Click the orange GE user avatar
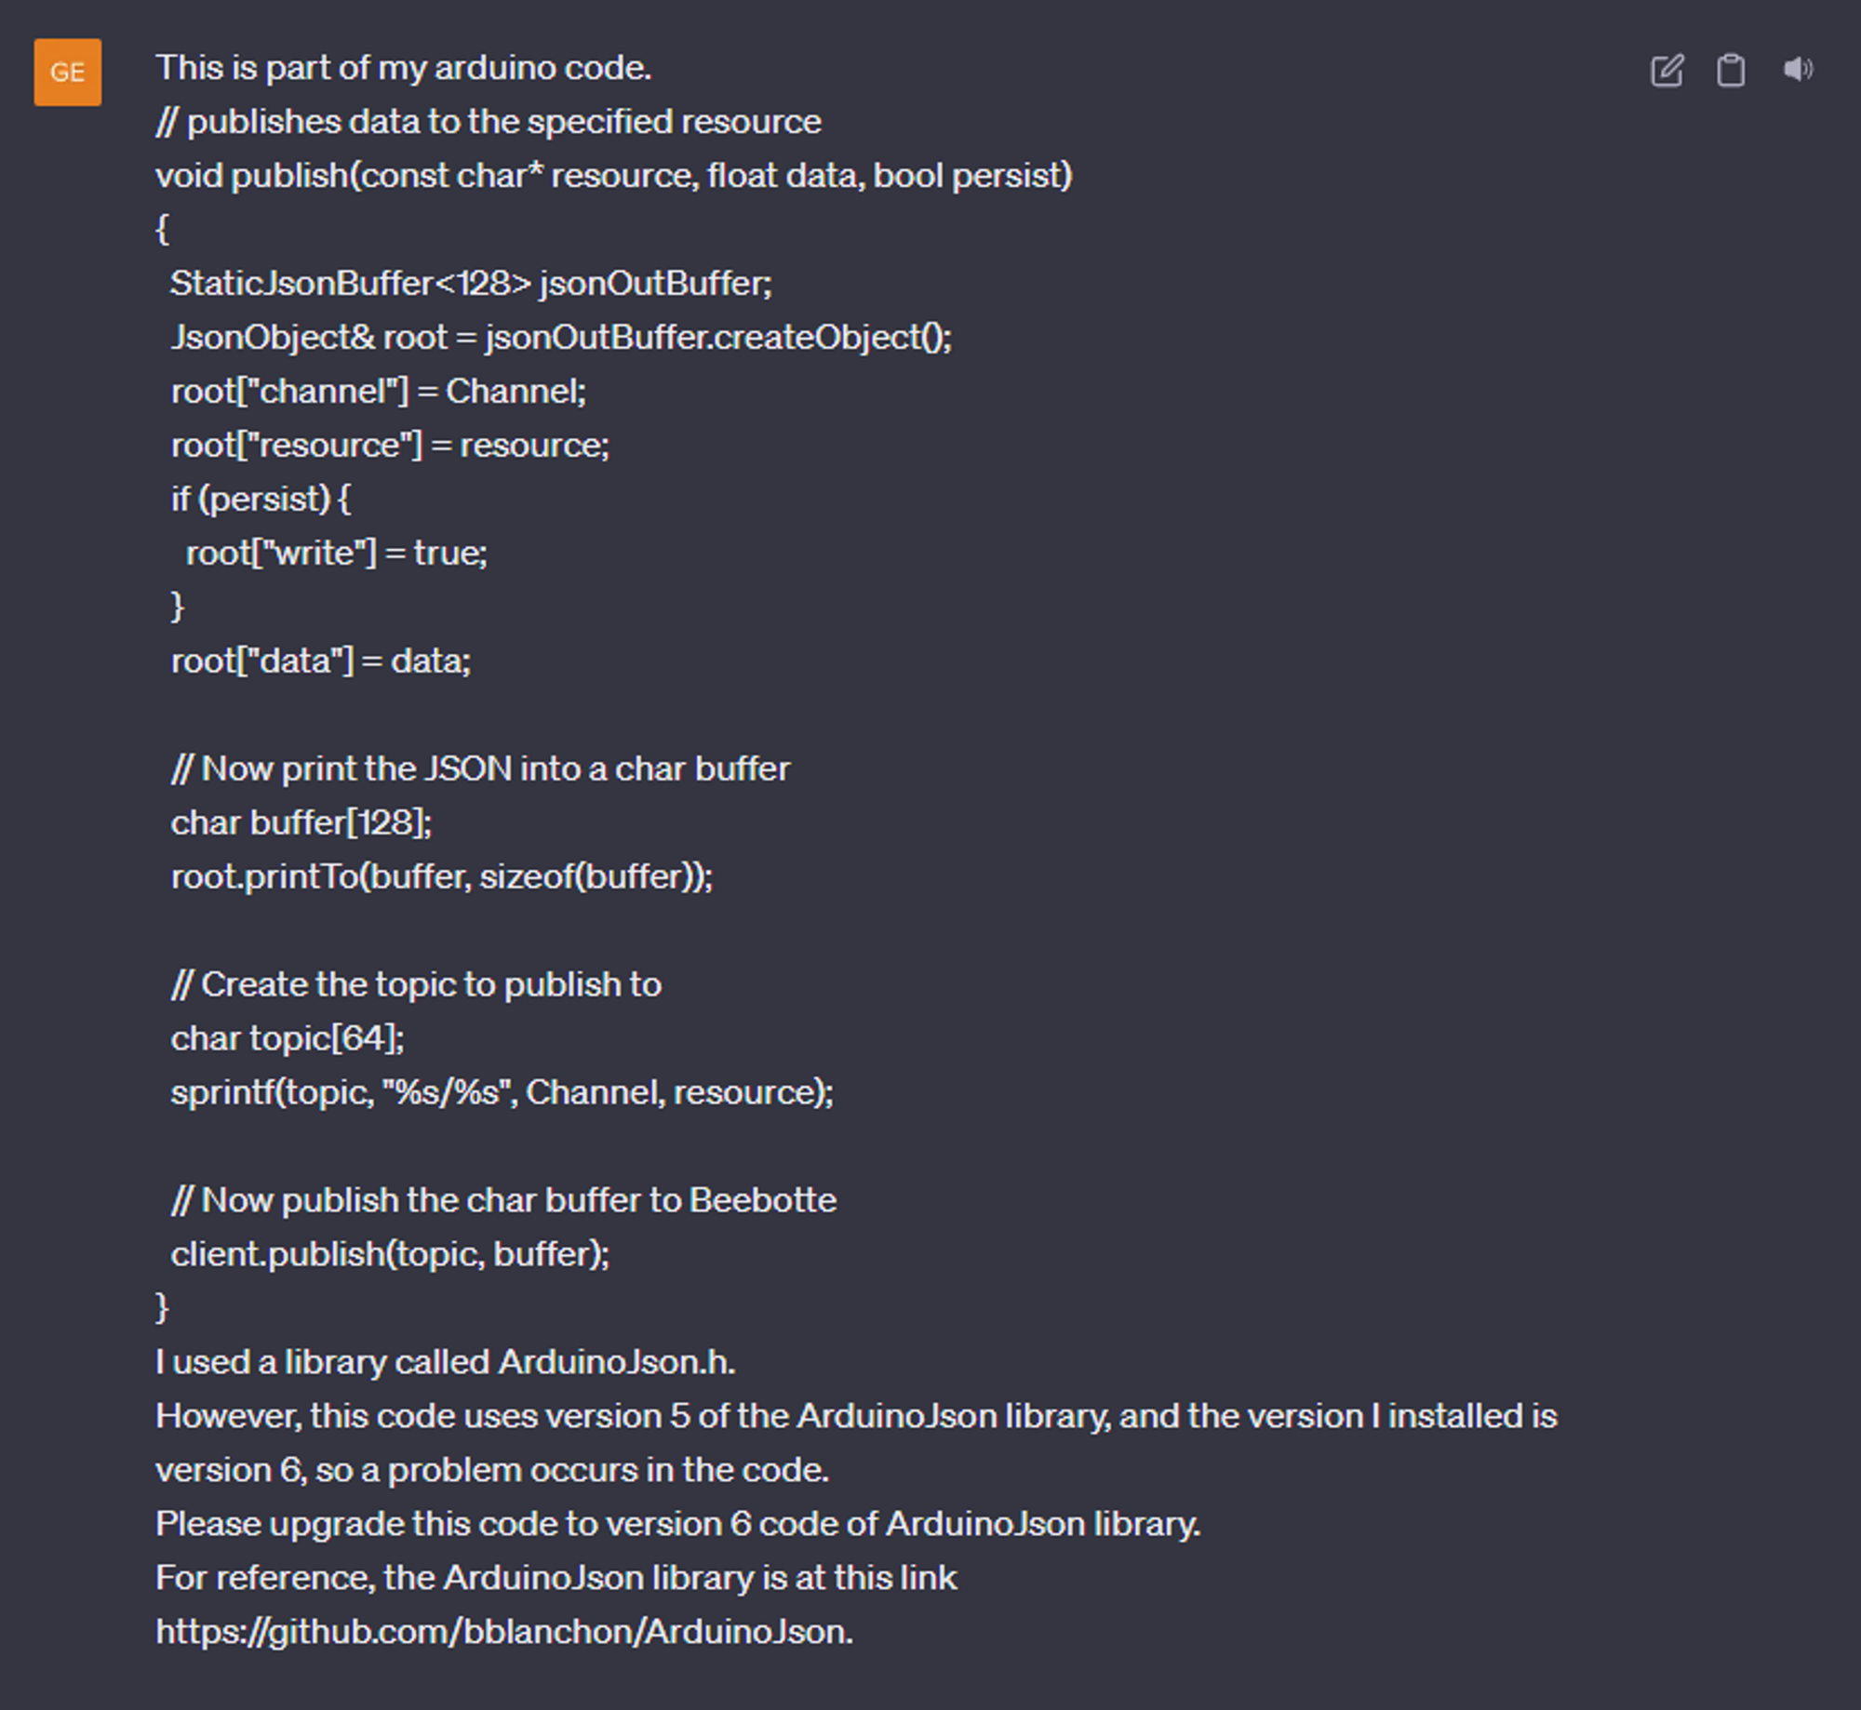 (x=68, y=73)
